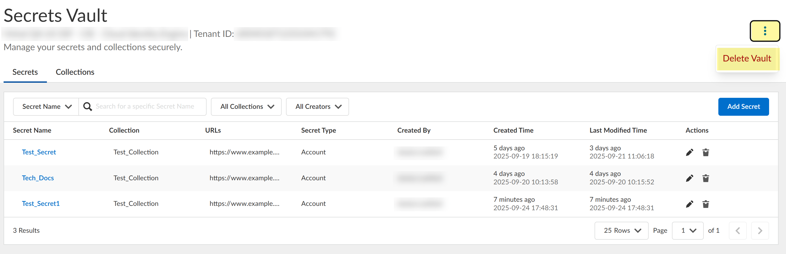This screenshot has height=254, width=786.
Task: Open the Test_Secret1 link
Action: 40,203
